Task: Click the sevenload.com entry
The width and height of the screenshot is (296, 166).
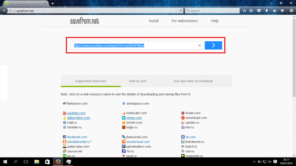Action: coord(196,118)
